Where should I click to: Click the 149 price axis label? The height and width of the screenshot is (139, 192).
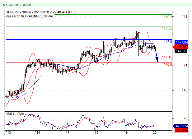[x=185, y=16]
